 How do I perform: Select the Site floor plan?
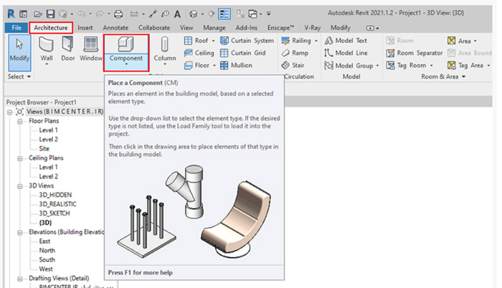[x=44, y=149]
